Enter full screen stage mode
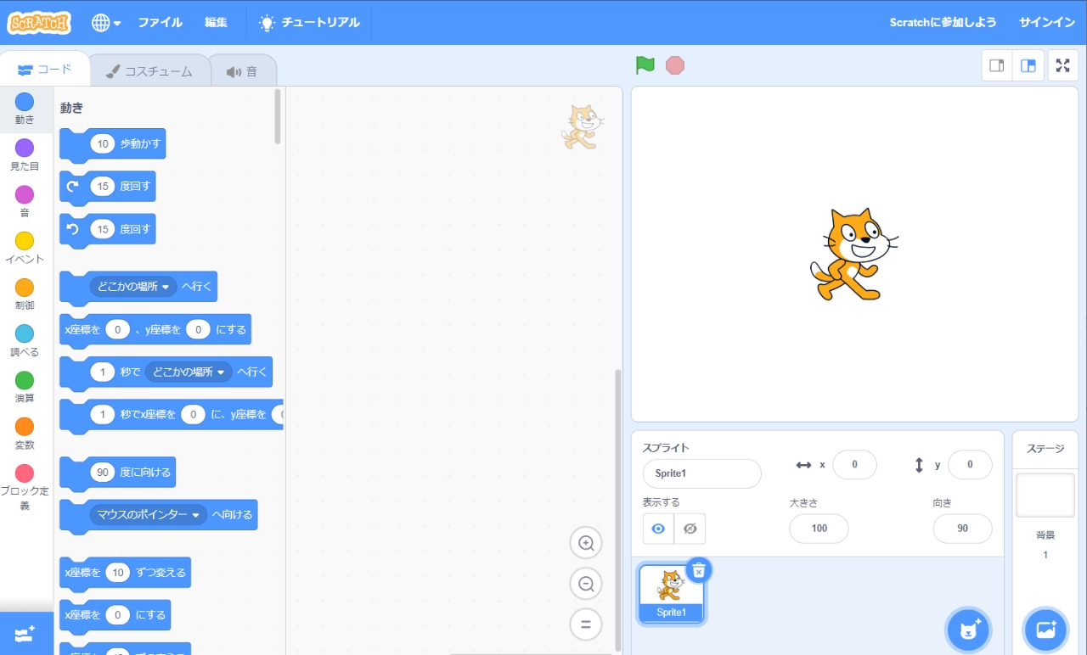This screenshot has height=655, width=1087. pyautogui.click(x=1063, y=65)
